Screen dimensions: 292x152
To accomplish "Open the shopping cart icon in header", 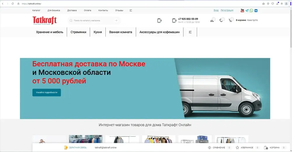I will tap(230, 20).
